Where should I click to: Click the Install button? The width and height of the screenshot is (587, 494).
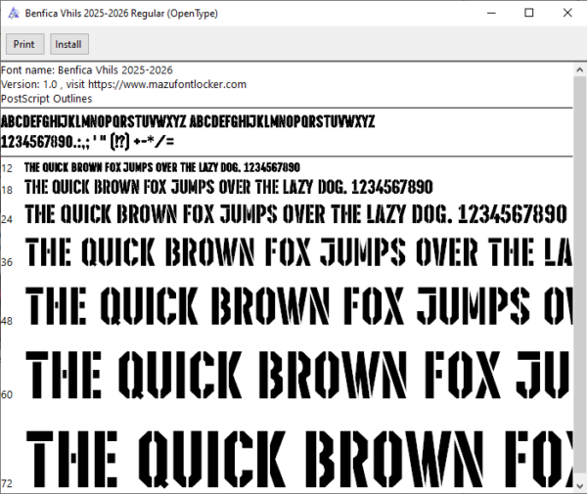68,44
